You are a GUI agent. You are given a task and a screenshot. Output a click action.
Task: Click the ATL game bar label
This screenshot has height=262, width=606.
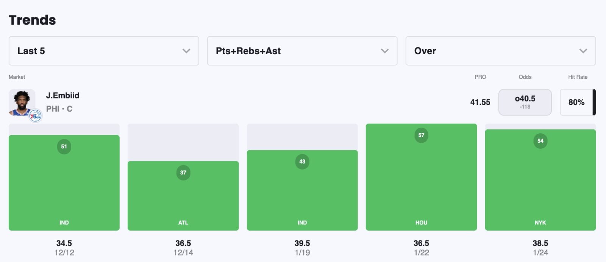[183, 223]
